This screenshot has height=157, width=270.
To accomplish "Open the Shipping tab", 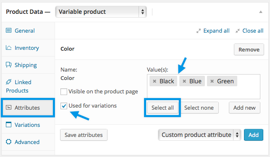I will 28,65.
